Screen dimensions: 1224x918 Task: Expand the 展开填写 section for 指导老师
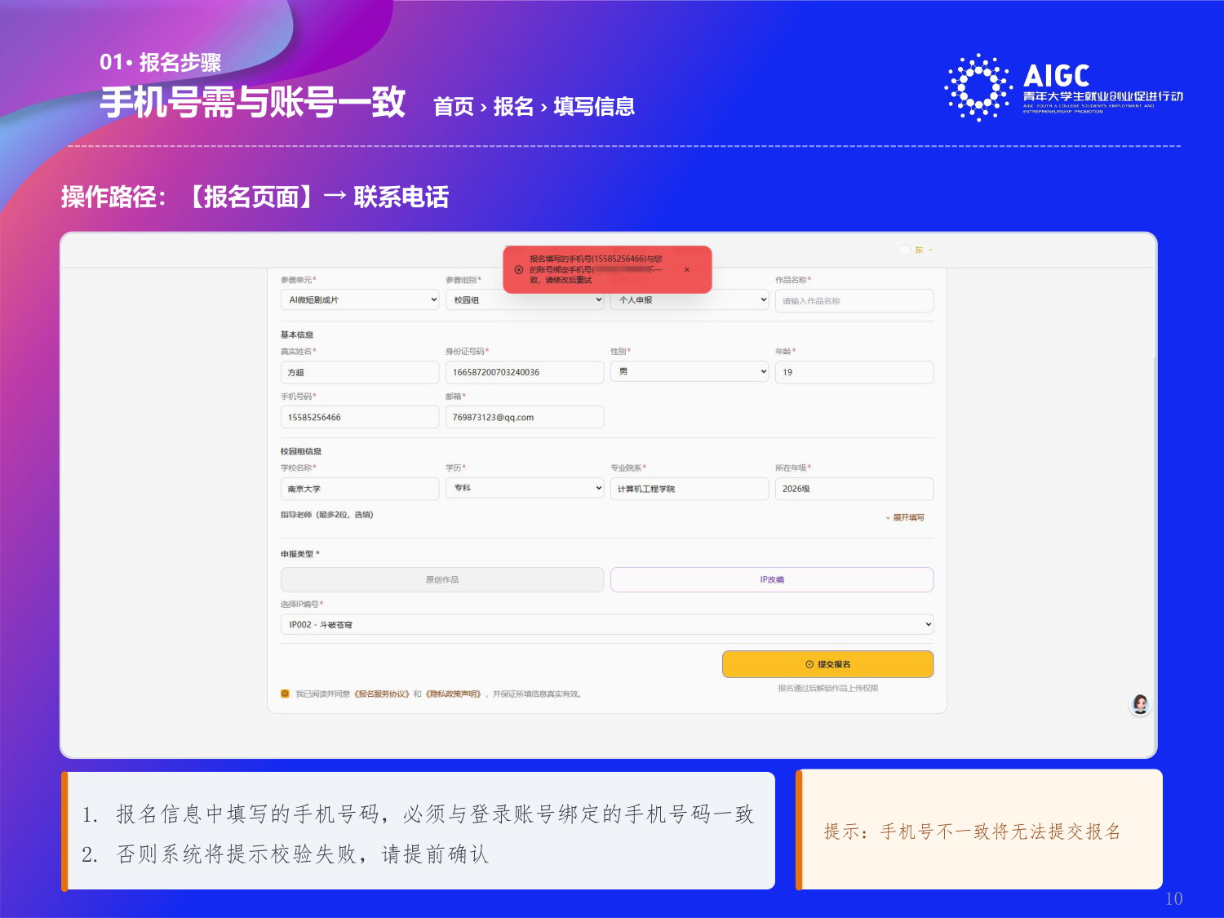905,517
